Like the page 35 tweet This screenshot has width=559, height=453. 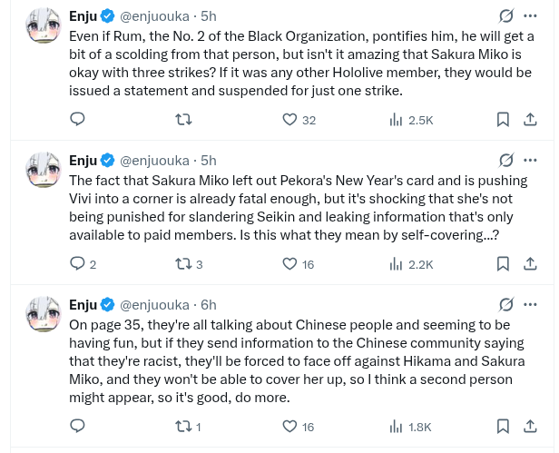(x=289, y=427)
